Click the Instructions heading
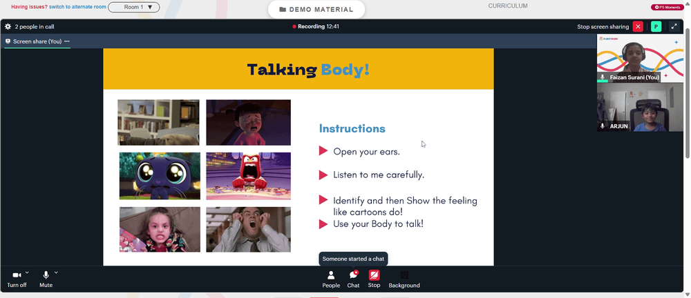This screenshot has width=691, height=298. (x=352, y=128)
